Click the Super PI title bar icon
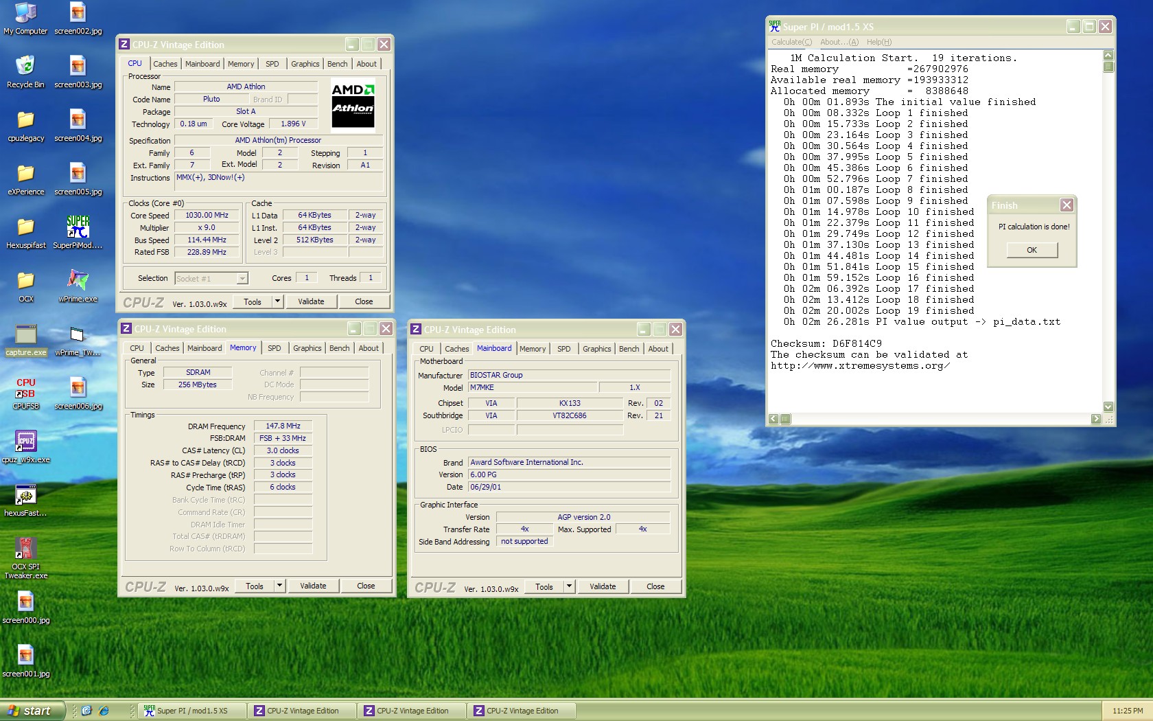The image size is (1153, 721). coord(775,27)
